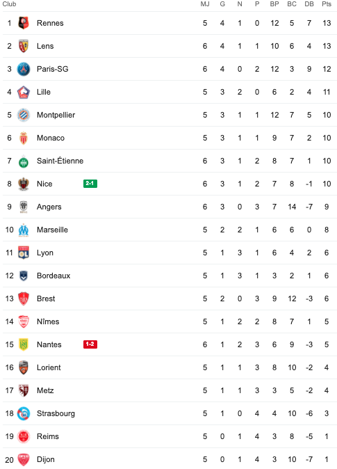The width and height of the screenshot is (337, 469).
Task: Click the Strasbourg club logo
Action: coord(24,413)
